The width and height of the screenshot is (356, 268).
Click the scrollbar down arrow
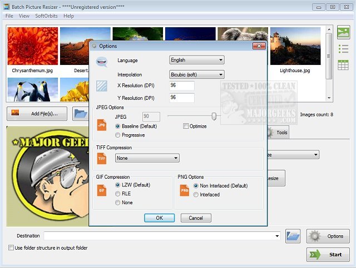[329, 98]
